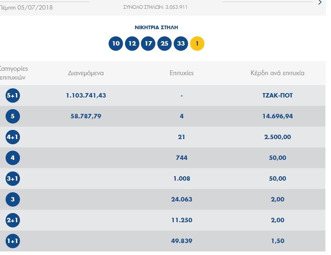Select winning number ball 12
Screen dimensions: 331x255
click(132, 44)
